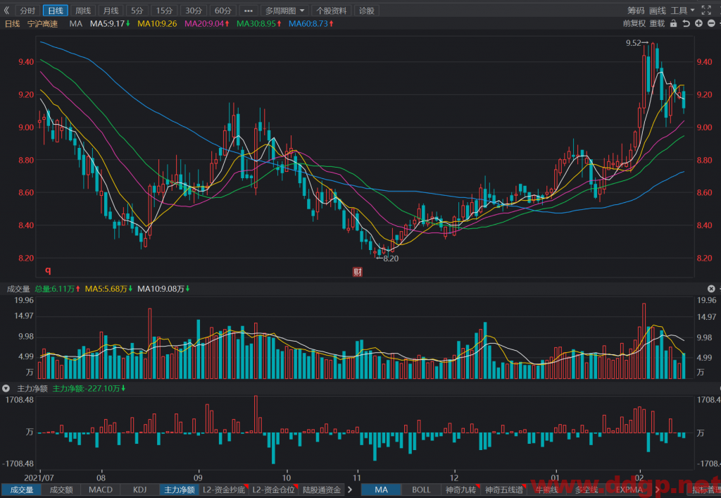Click the 主力净额:-227.10万 readout
This screenshot has height=498, width=721.
tap(89, 389)
